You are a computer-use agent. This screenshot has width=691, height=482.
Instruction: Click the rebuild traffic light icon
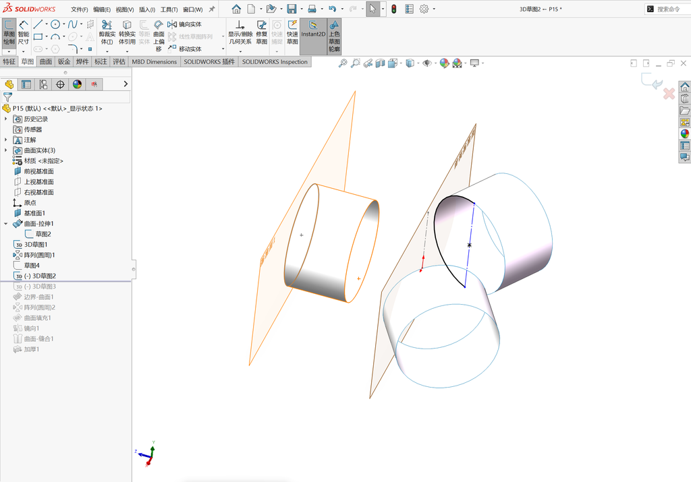click(394, 9)
